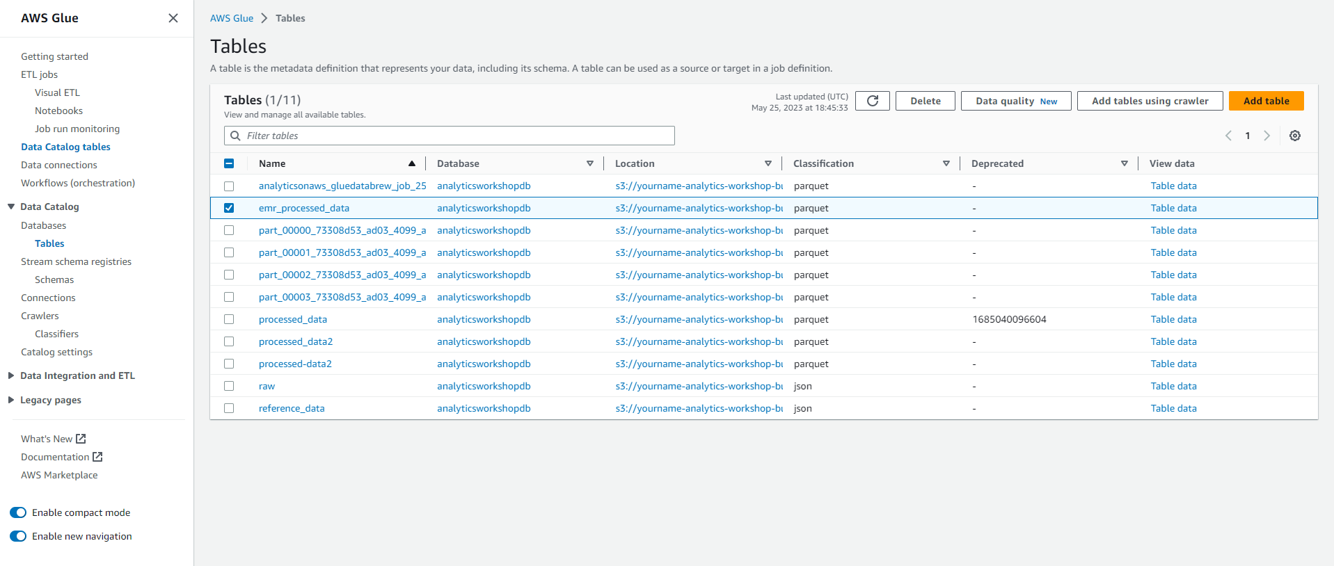Image resolution: width=1334 pixels, height=566 pixels.
Task: Close the AWS Glue navigation panel
Action: click(173, 18)
